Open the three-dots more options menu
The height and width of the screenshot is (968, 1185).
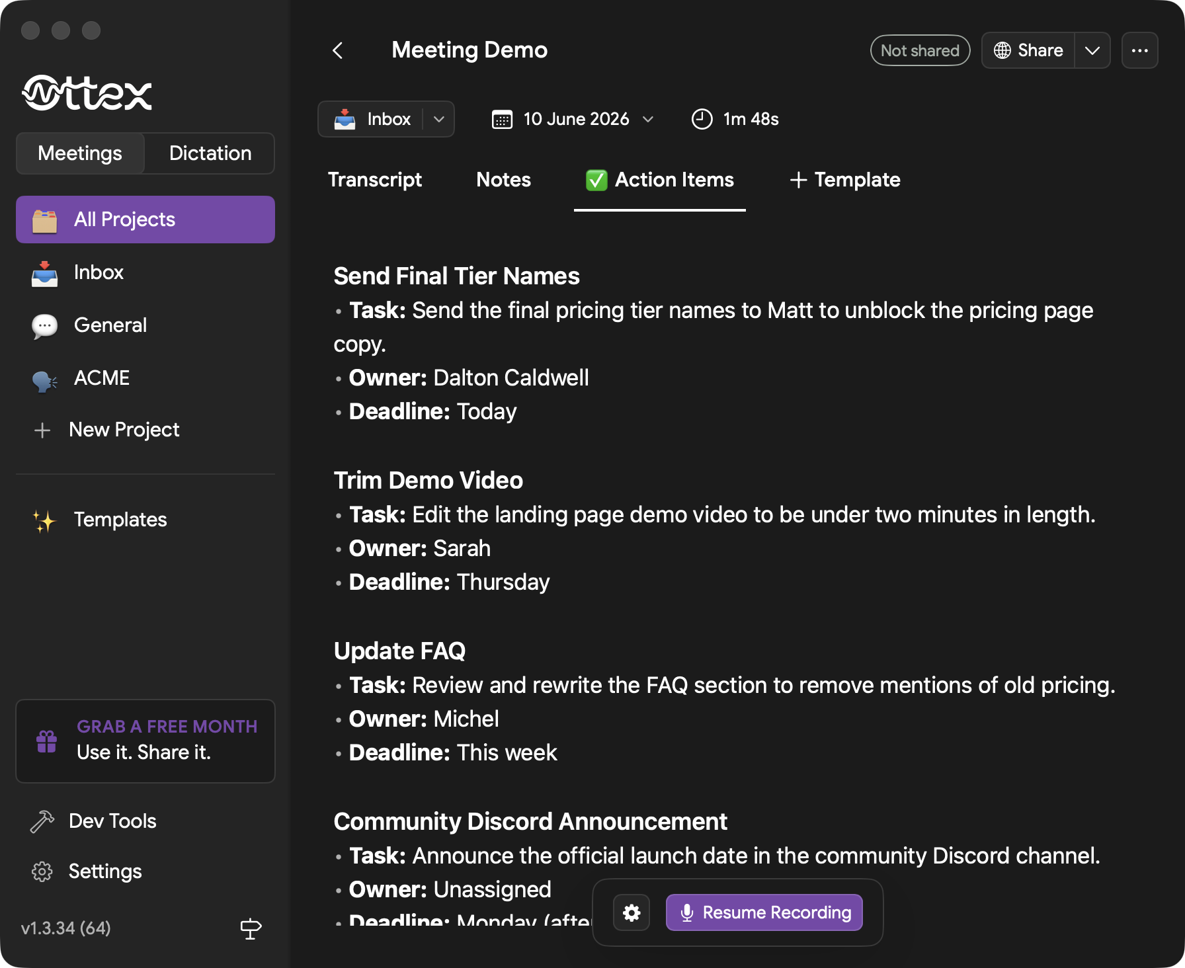point(1139,50)
